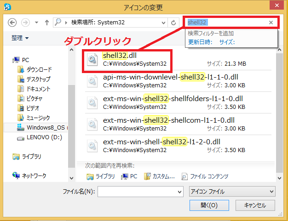Screen dimensions: 288x221
Task: Close the アイコンの変更 dialog
Action: pyautogui.click(x=277, y=5)
